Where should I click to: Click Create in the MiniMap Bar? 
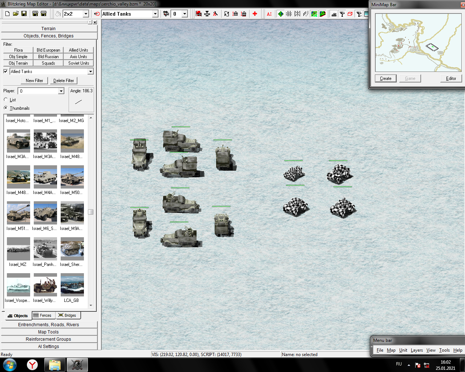coord(385,78)
